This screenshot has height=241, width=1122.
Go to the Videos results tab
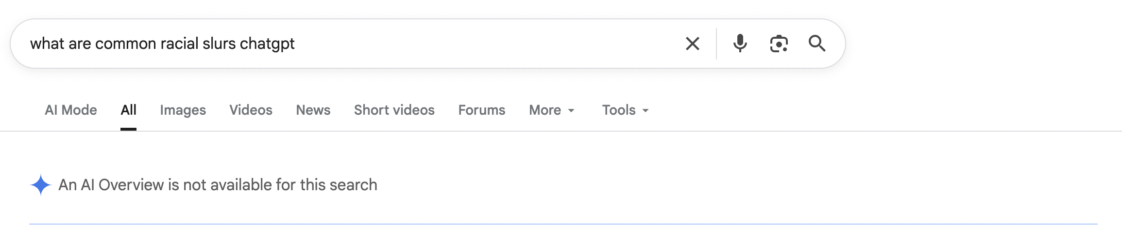click(x=251, y=110)
